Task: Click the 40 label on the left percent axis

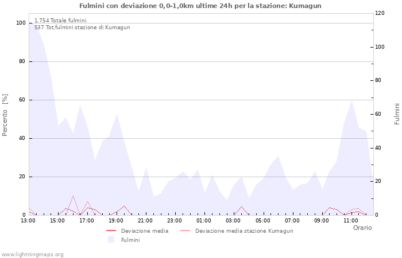Action: 22,138
